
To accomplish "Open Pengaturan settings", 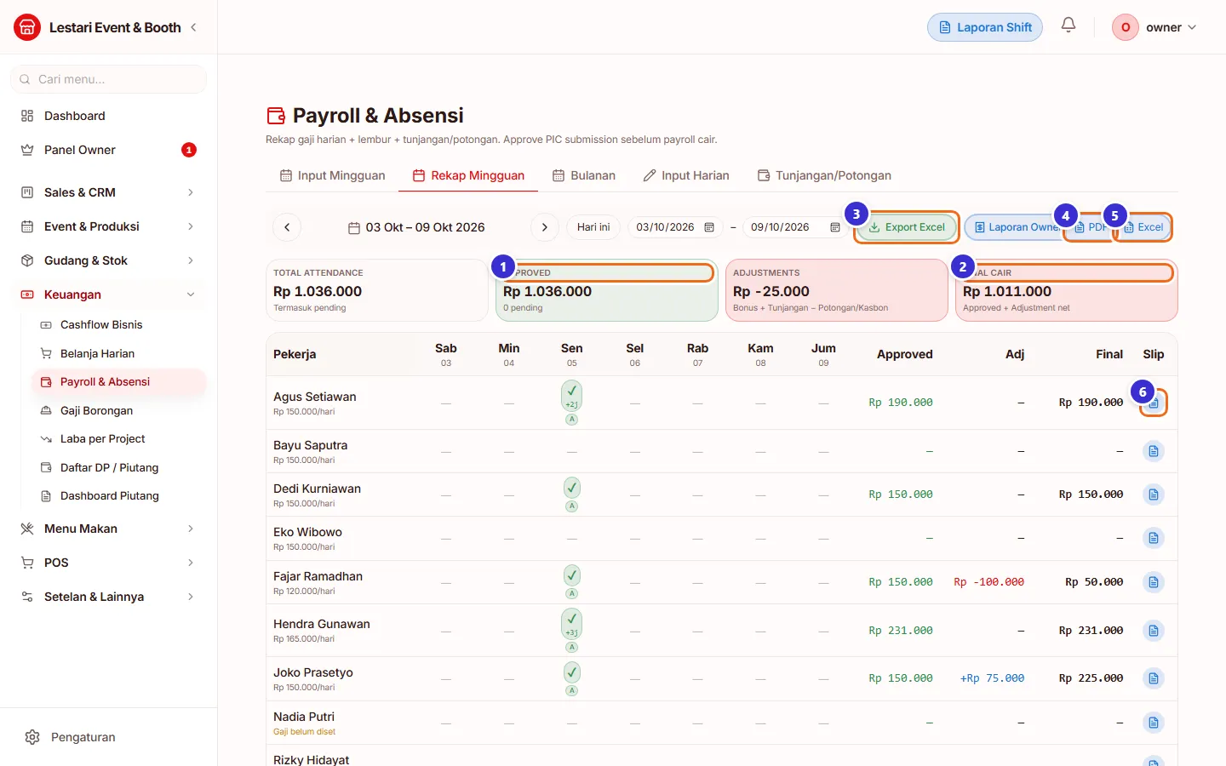I will (109, 737).
